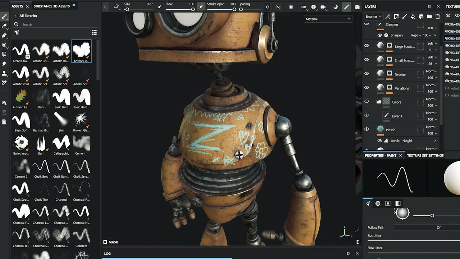Screen dimensions: 460x259
Task: Delete the selected layer with trash icon
Action: coord(437,17)
